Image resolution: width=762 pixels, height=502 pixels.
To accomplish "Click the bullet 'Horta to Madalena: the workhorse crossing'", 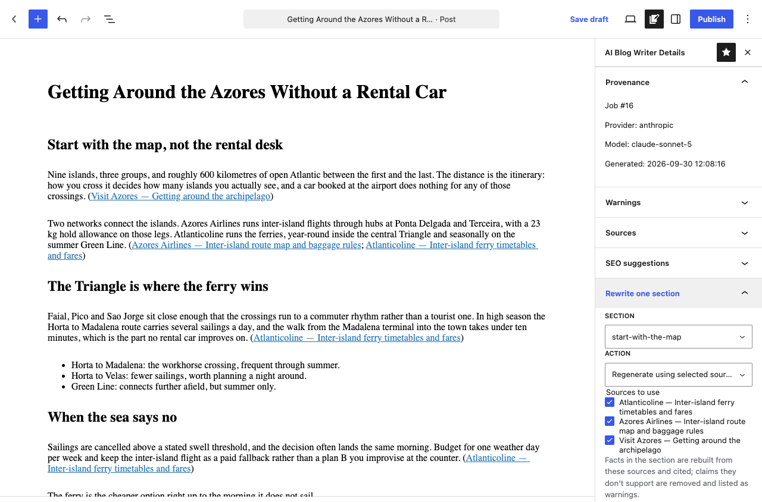I will pyautogui.click(x=205, y=365).
